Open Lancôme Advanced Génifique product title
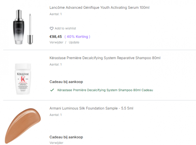 point(99,8)
